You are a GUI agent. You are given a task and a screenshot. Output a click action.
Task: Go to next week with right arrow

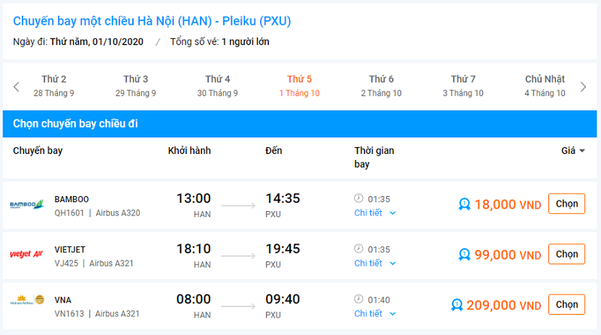[584, 86]
